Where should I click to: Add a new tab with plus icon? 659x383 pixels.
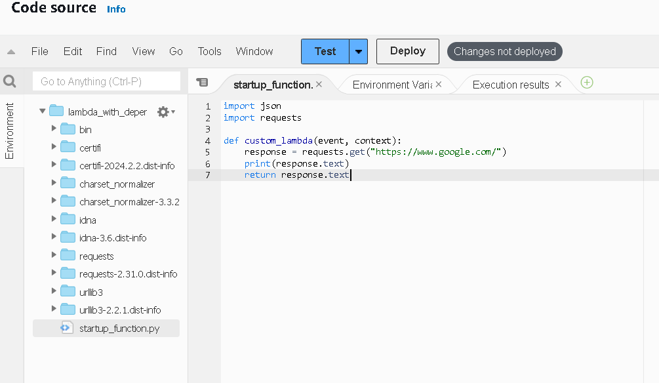[587, 83]
